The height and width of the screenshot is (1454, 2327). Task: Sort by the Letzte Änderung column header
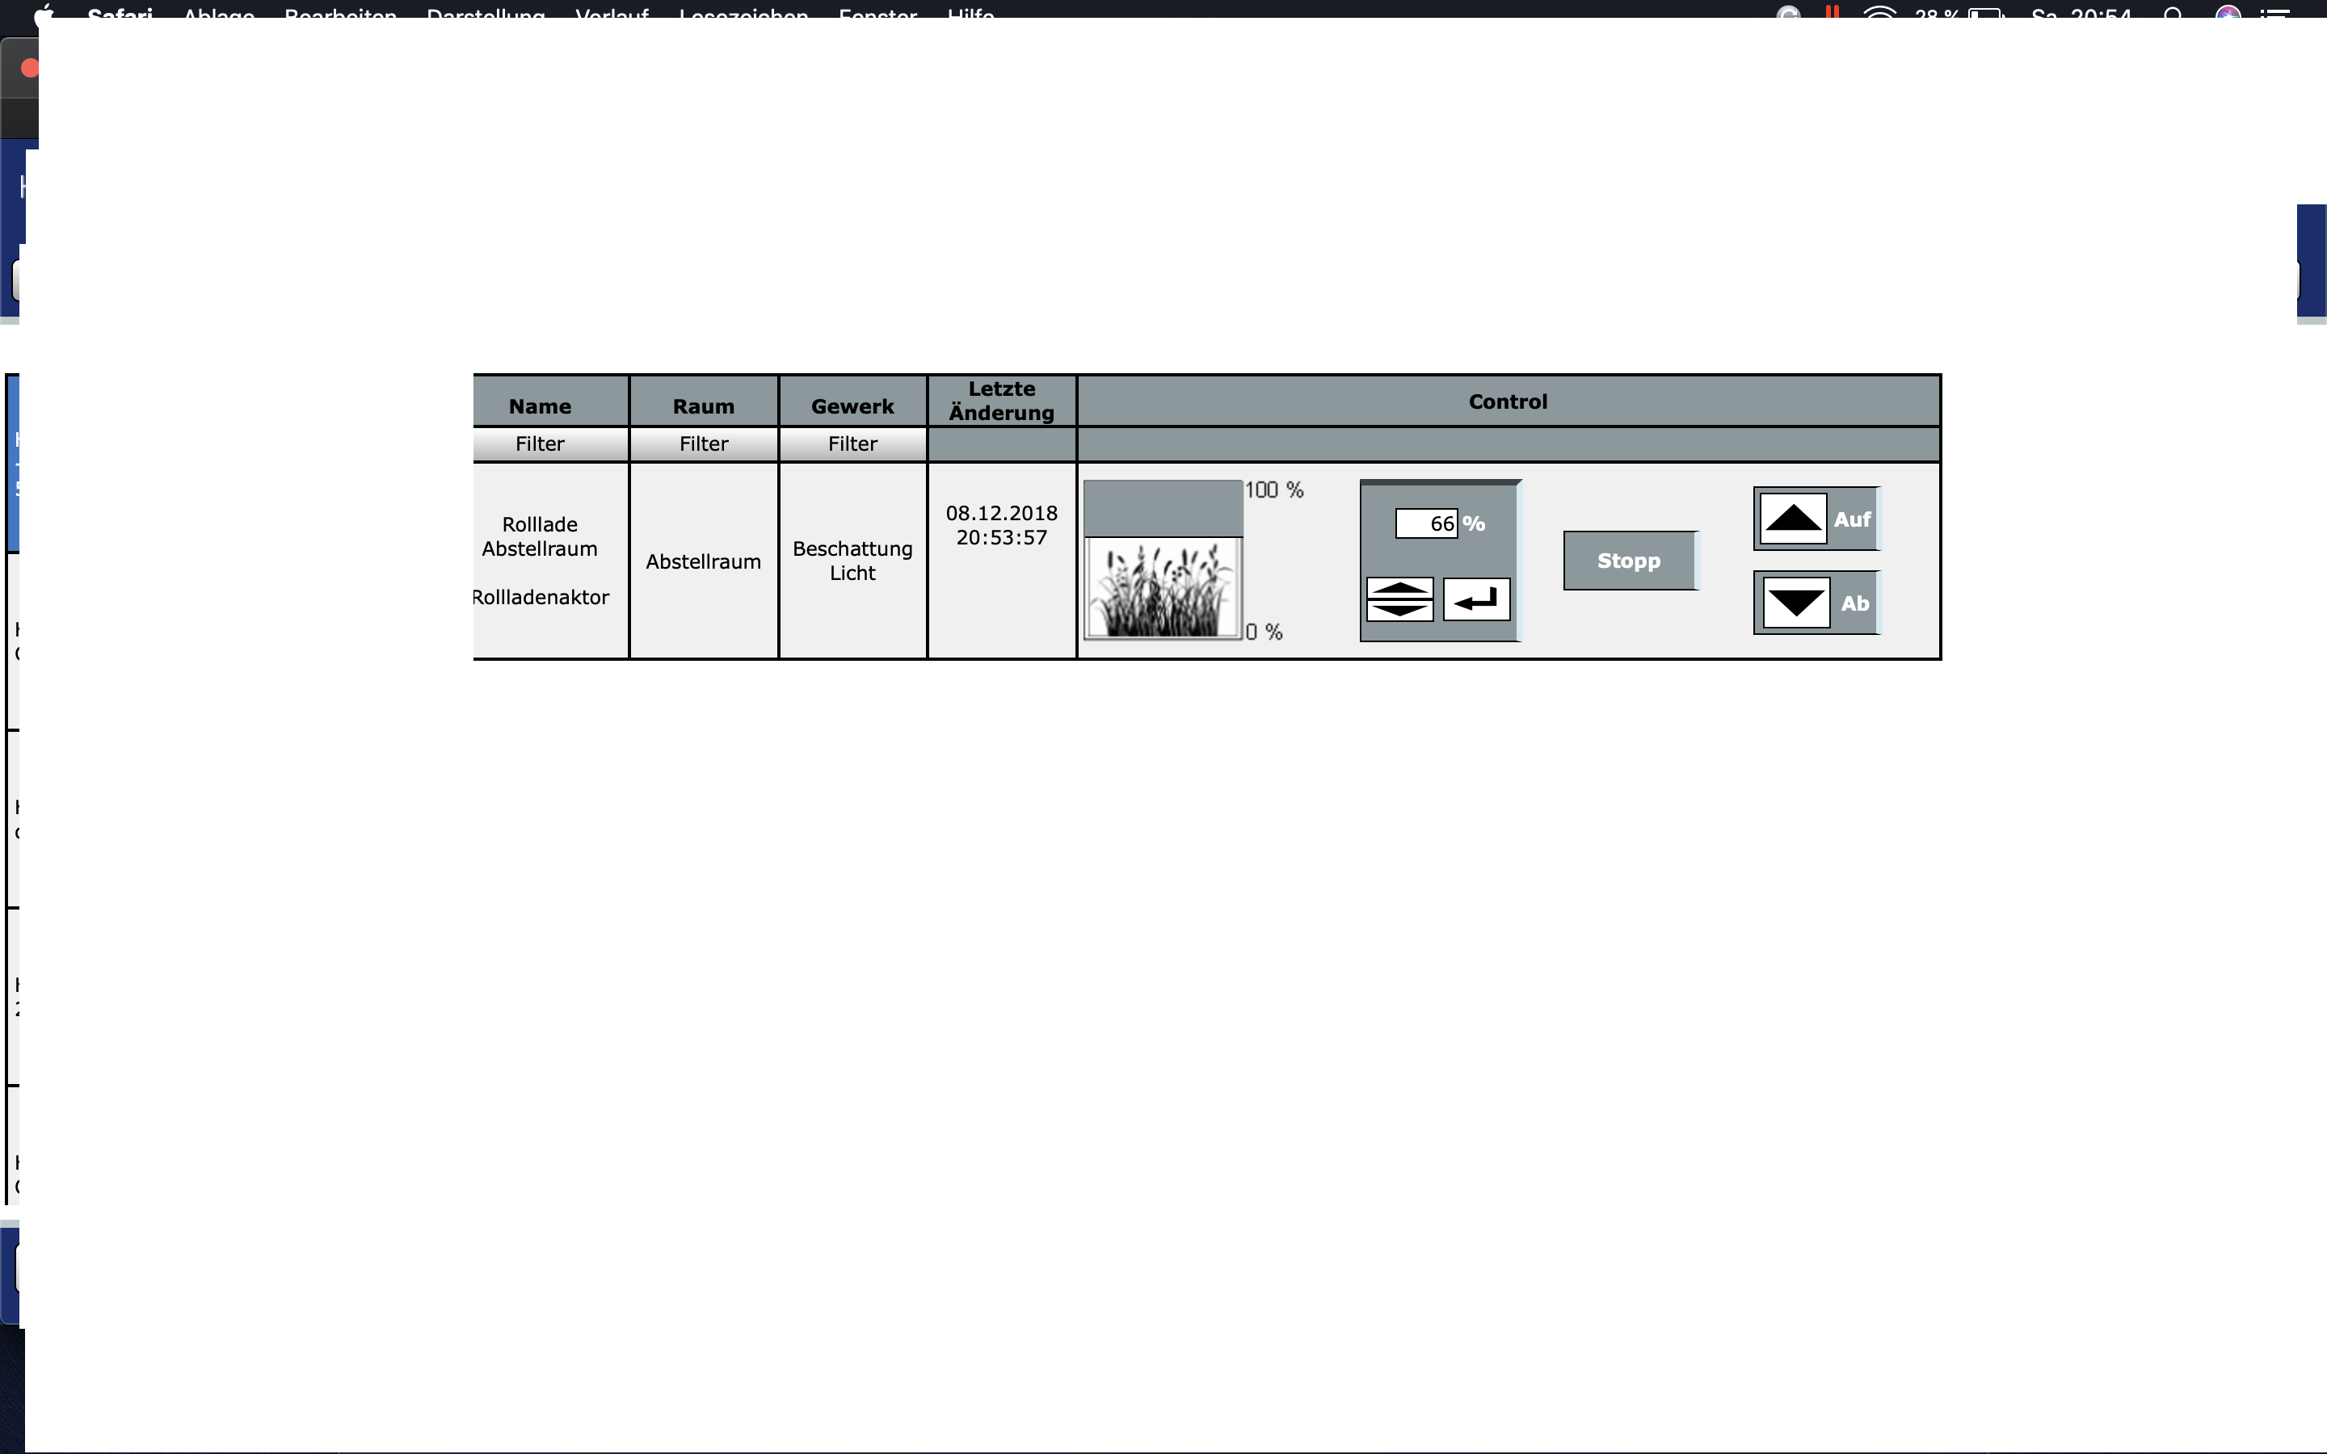tap(1001, 401)
